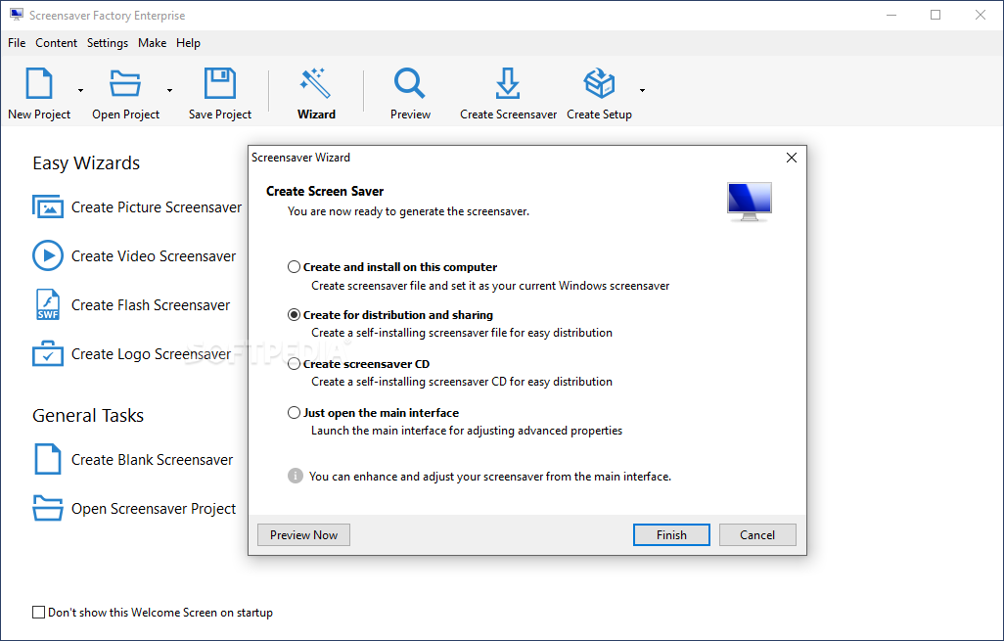This screenshot has height=641, width=1004.
Task: Click the Finish button
Action: pyautogui.click(x=671, y=534)
